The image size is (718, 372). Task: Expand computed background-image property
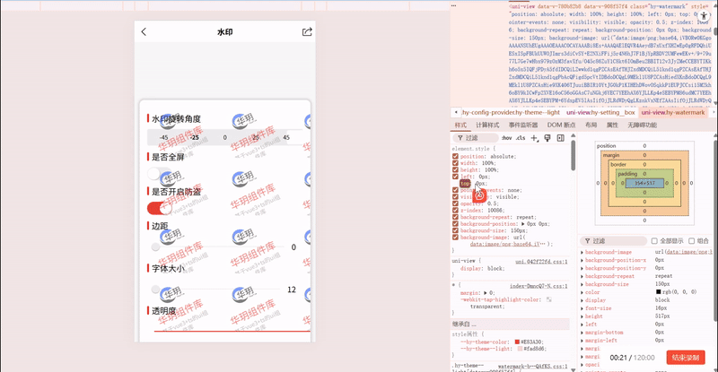pyautogui.click(x=582, y=252)
